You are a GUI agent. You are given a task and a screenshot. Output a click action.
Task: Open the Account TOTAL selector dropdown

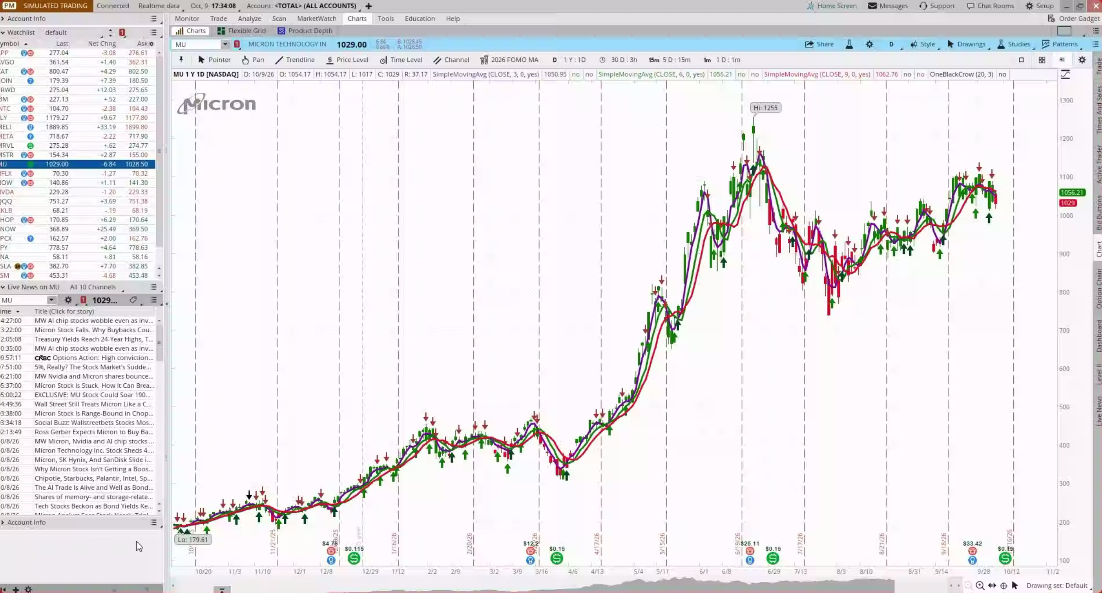click(315, 6)
